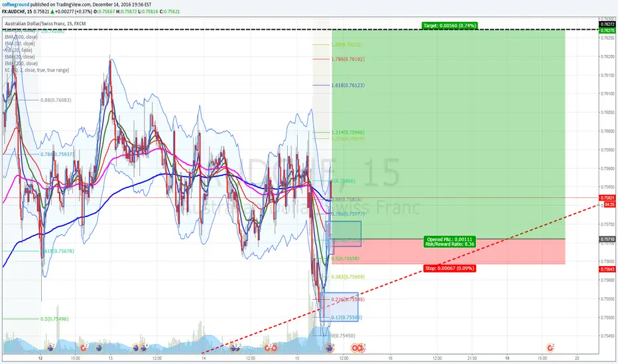Select the EMA (100, close) indicator legend
618x364 pixels.
21,37
